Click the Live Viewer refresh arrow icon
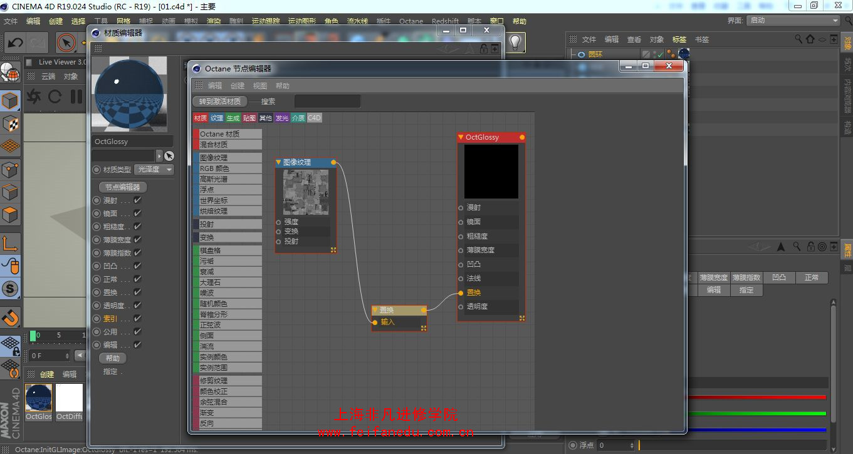The width and height of the screenshot is (853, 454). tap(55, 96)
